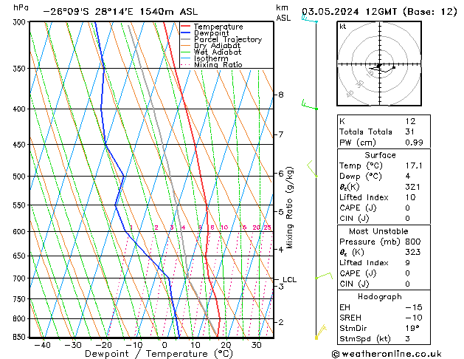Click the 7 km altitude tick label

click(281, 134)
